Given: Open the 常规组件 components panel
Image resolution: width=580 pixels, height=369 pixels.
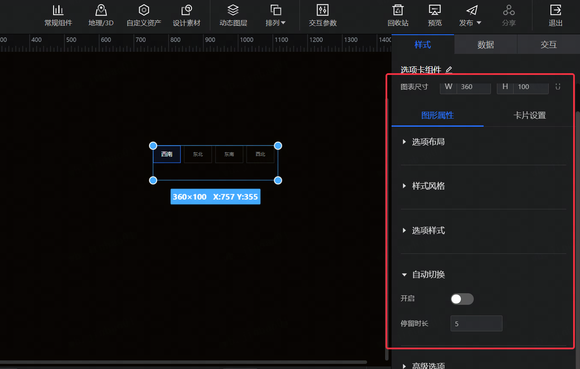Looking at the screenshot, I should click(x=58, y=15).
